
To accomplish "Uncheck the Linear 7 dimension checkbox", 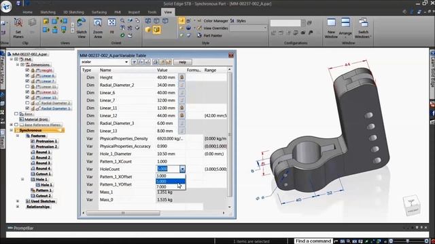I will (x=27, y=81).
